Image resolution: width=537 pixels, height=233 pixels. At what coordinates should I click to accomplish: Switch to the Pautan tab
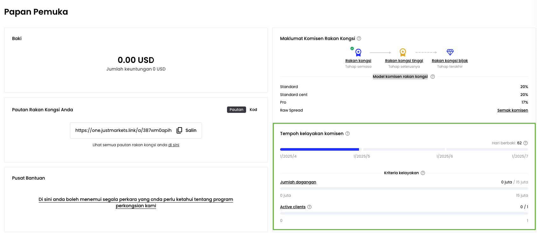pos(236,110)
